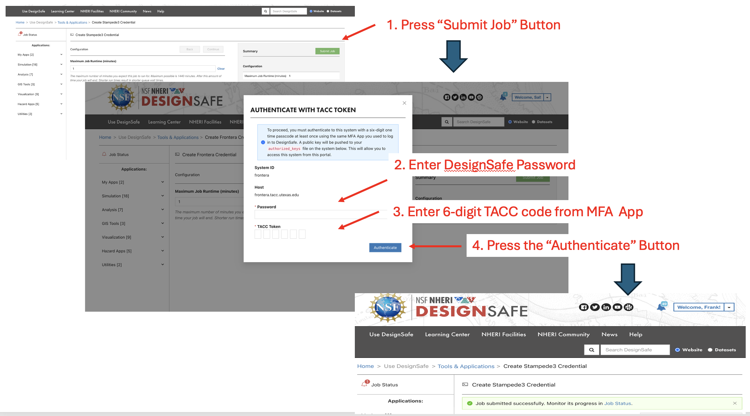Click search magnifier on the Submit Job page
This screenshot has height=416, width=750.
point(265,11)
